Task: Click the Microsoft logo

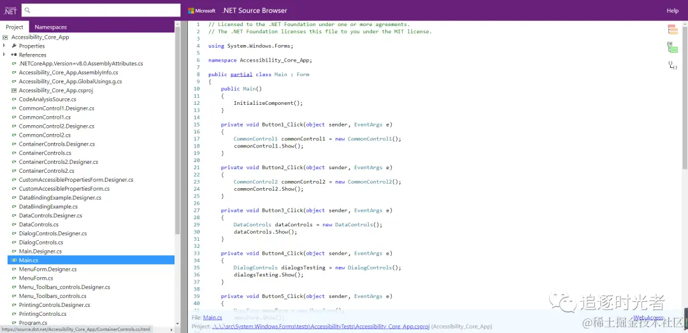Action: point(202,11)
